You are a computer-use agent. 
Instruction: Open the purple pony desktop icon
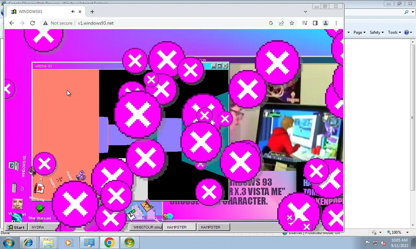coord(81,175)
